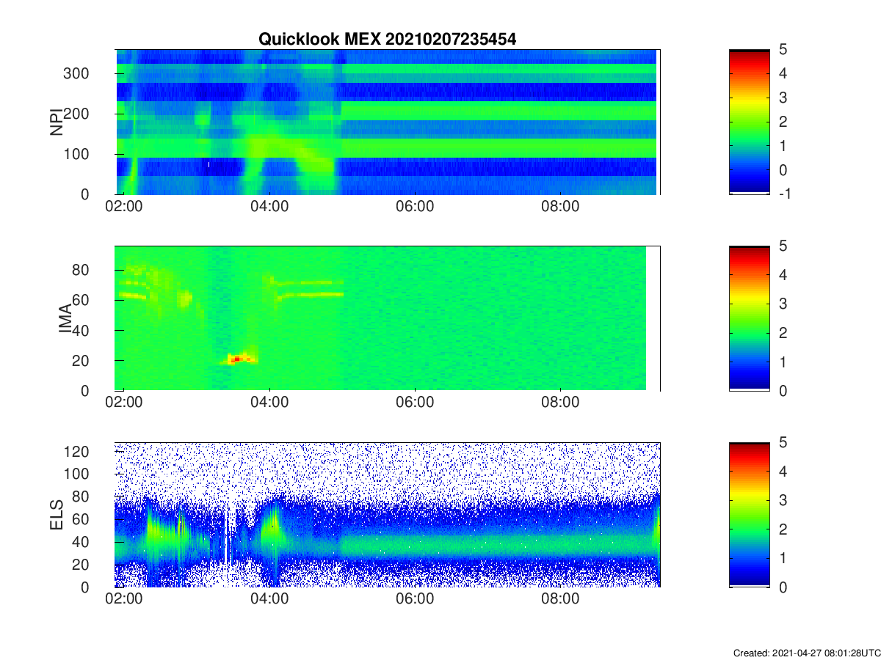Click the 02:00 time label under ELS plot
This screenshot has width=881, height=660.
(x=124, y=600)
